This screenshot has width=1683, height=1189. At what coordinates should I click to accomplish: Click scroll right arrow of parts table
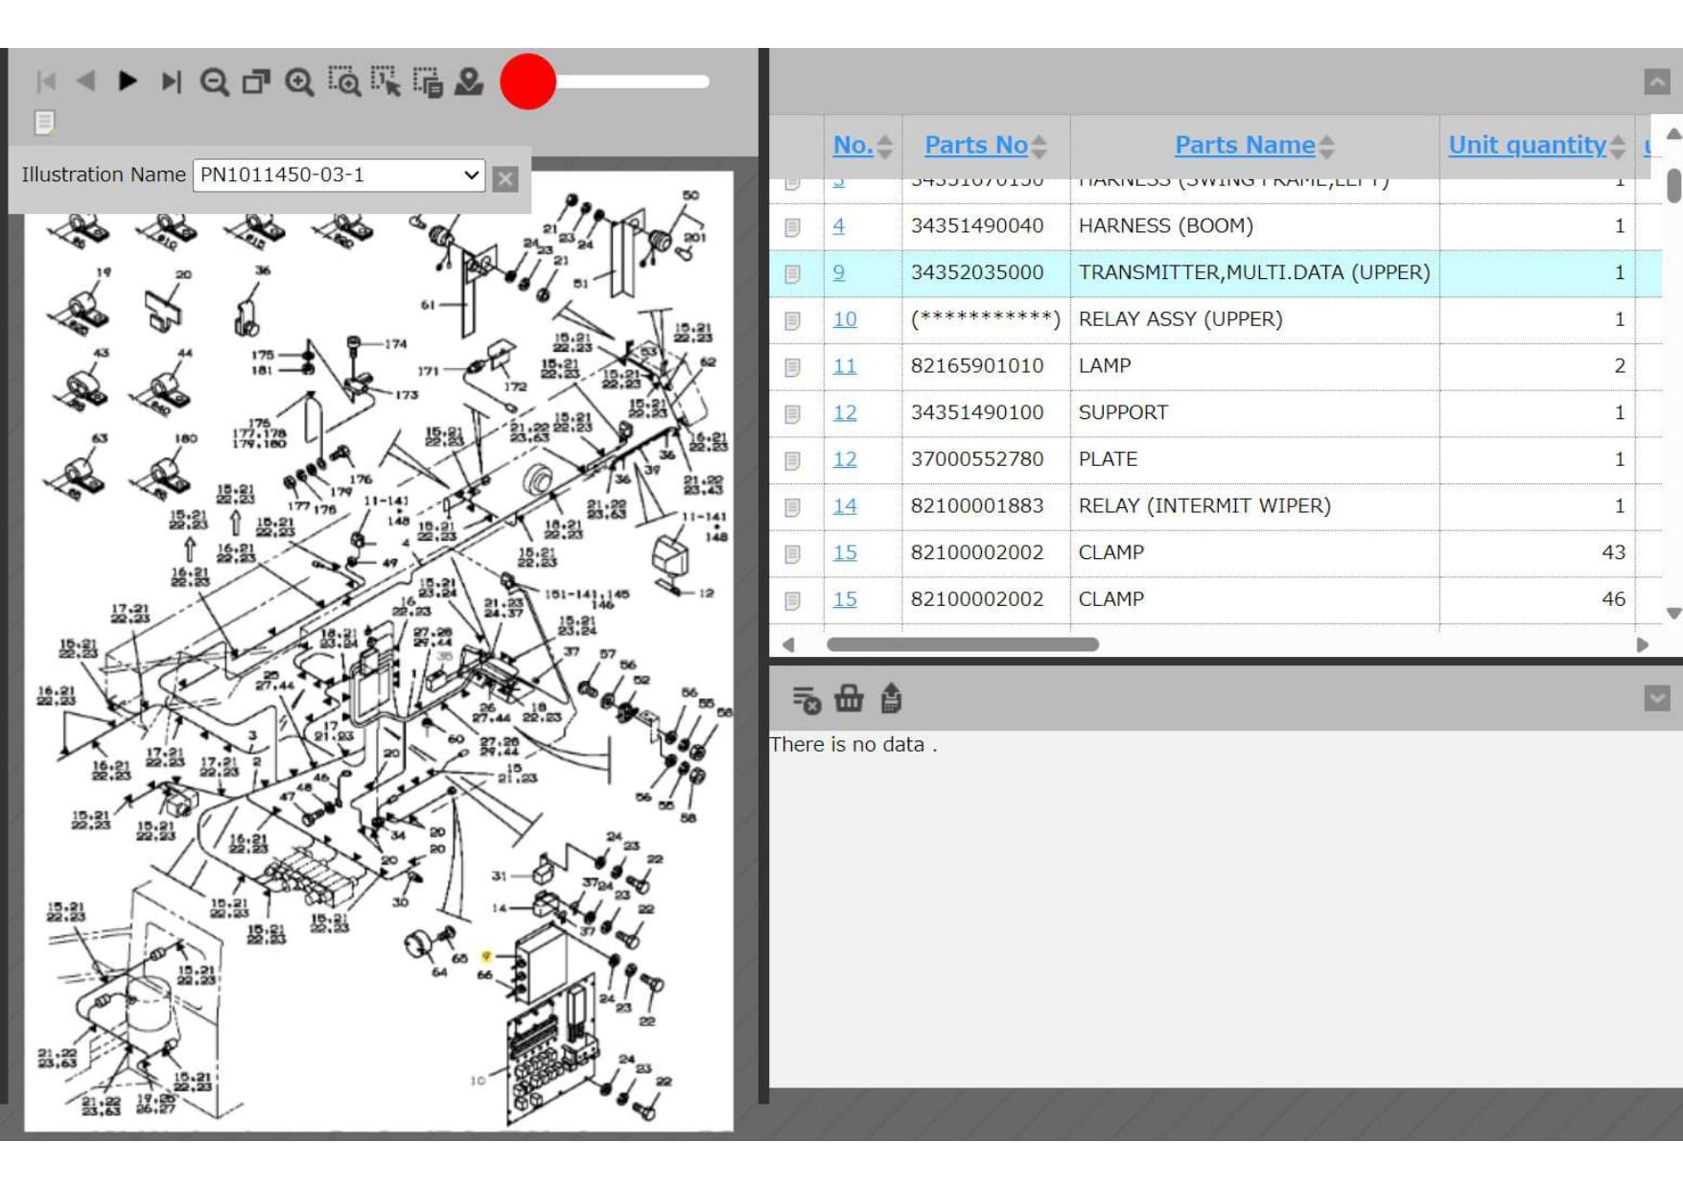[x=1643, y=645]
